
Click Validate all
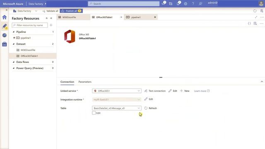coord(50,11)
